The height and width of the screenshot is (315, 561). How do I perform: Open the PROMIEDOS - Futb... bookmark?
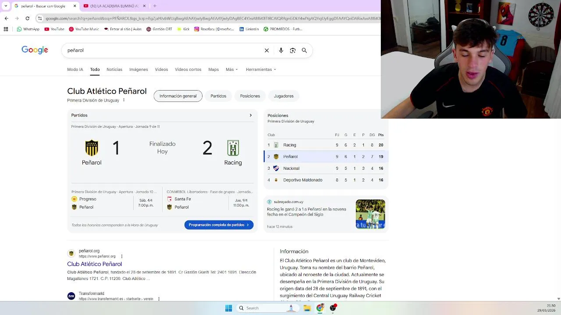click(x=283, y=29)
